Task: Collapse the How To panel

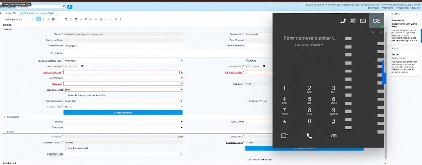Action: click(416, 49)
